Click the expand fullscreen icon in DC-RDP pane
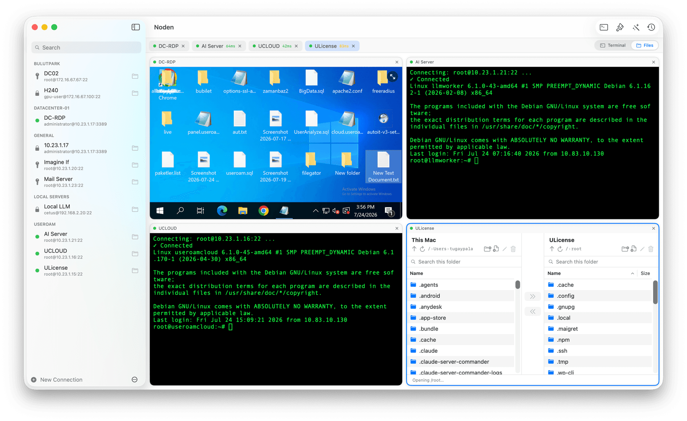 (392, 77)
